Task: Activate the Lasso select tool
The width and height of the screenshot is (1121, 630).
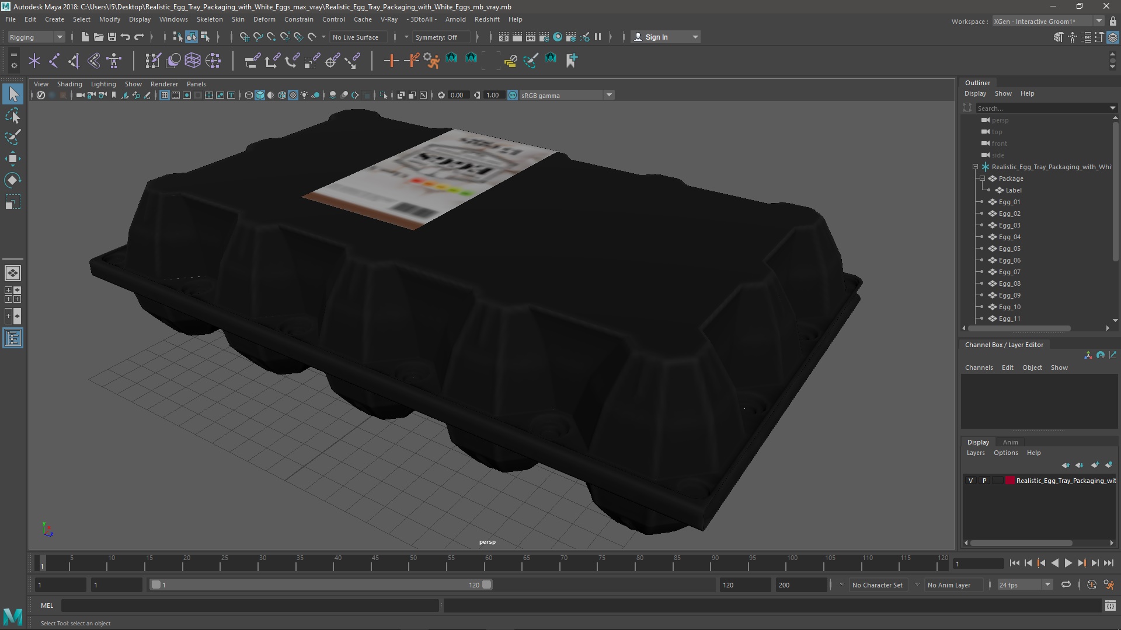Action: [x=13, y=116]
